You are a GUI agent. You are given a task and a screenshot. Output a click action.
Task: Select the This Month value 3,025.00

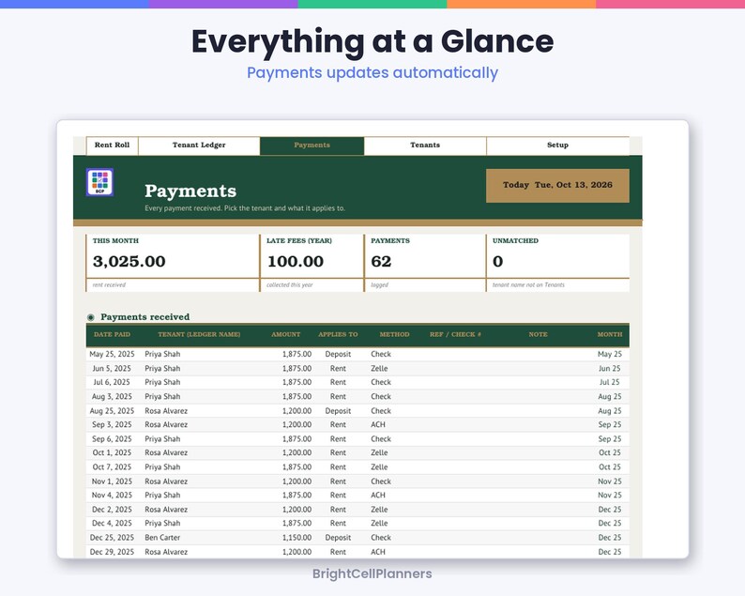coord(129,262)
